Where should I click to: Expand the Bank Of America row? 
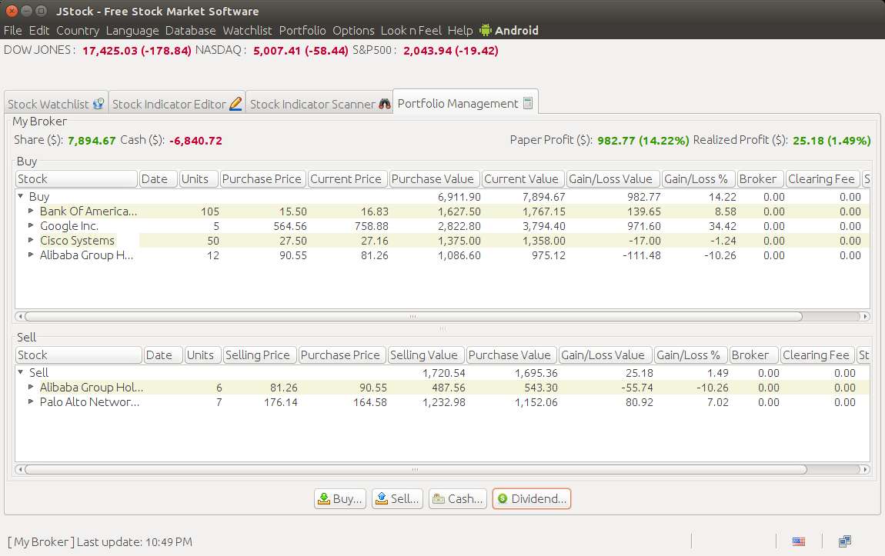tap(31, 211)
